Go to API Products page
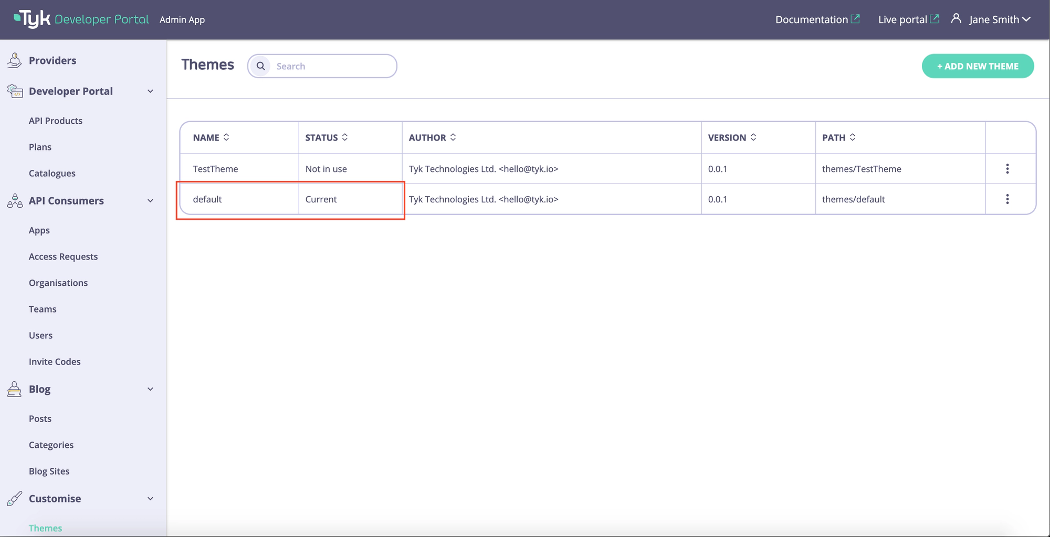The height and width of the screenshot is (537, 1050). click(56, 121)
